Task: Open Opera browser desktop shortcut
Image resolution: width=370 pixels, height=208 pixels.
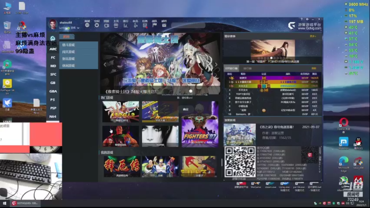Action: pos(344,125)
